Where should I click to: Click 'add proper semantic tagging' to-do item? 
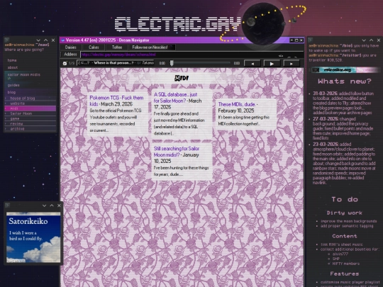[347, 226]
